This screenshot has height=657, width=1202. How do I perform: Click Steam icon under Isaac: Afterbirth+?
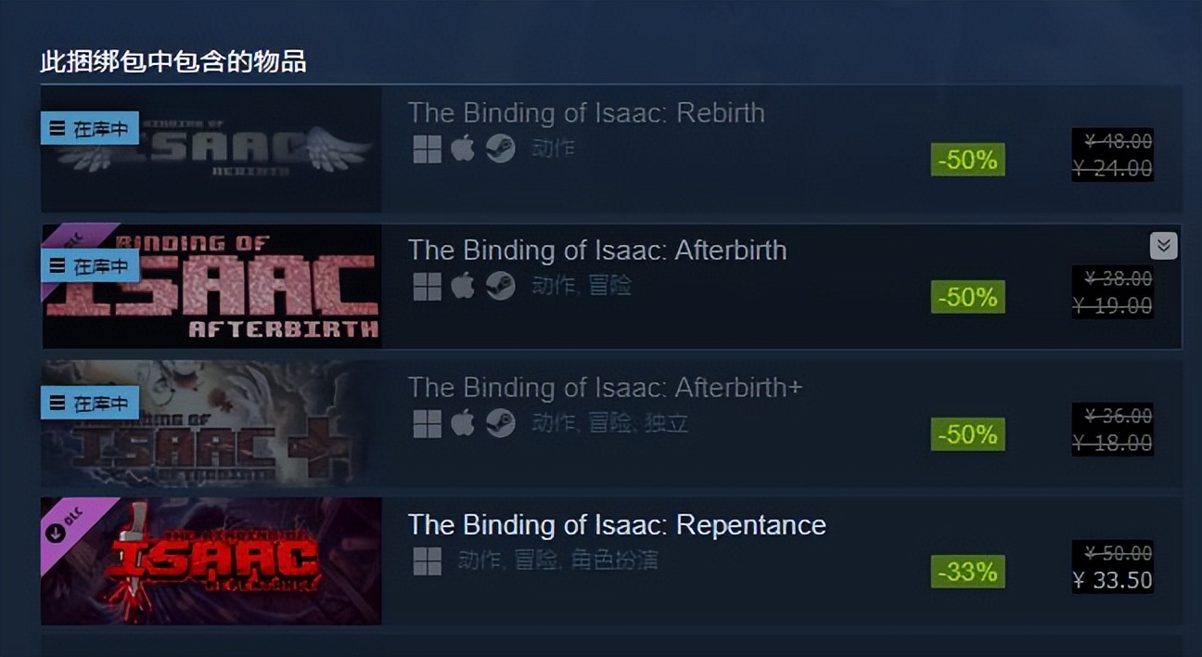coord(501,423)
